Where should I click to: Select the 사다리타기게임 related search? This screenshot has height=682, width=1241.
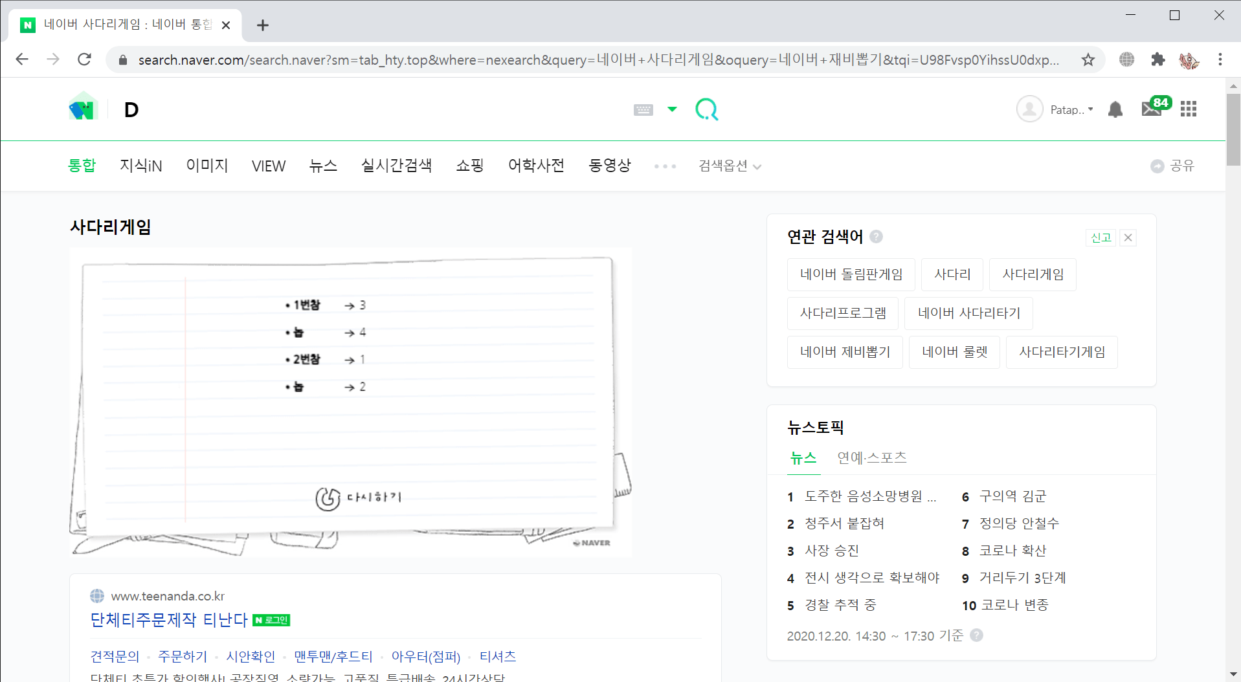1062,352
